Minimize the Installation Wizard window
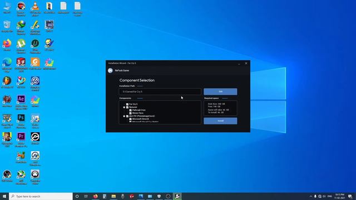Image resolution: width=356 pixels, height=200 pixels. coord(239,63)
